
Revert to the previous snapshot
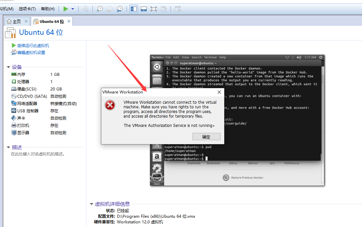point(110,9)
